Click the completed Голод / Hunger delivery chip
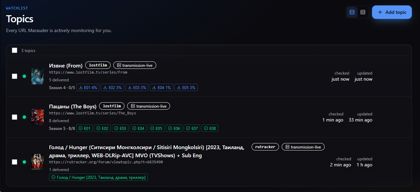420x192 pixels. [x=98, y=177]
